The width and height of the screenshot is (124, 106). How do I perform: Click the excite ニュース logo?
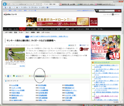(x=10, y=14)
